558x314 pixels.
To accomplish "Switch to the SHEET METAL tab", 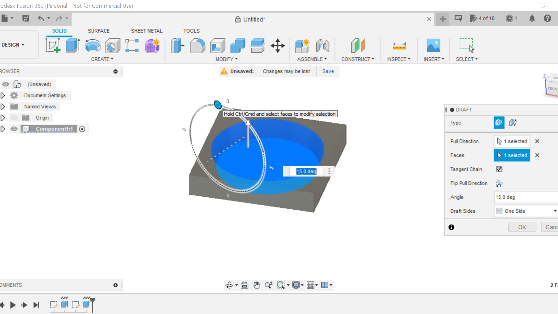I will coord(147,31).
